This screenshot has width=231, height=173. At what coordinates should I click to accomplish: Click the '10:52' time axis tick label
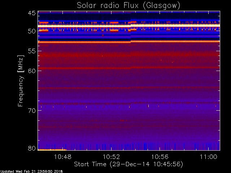(x=112, y=157)
